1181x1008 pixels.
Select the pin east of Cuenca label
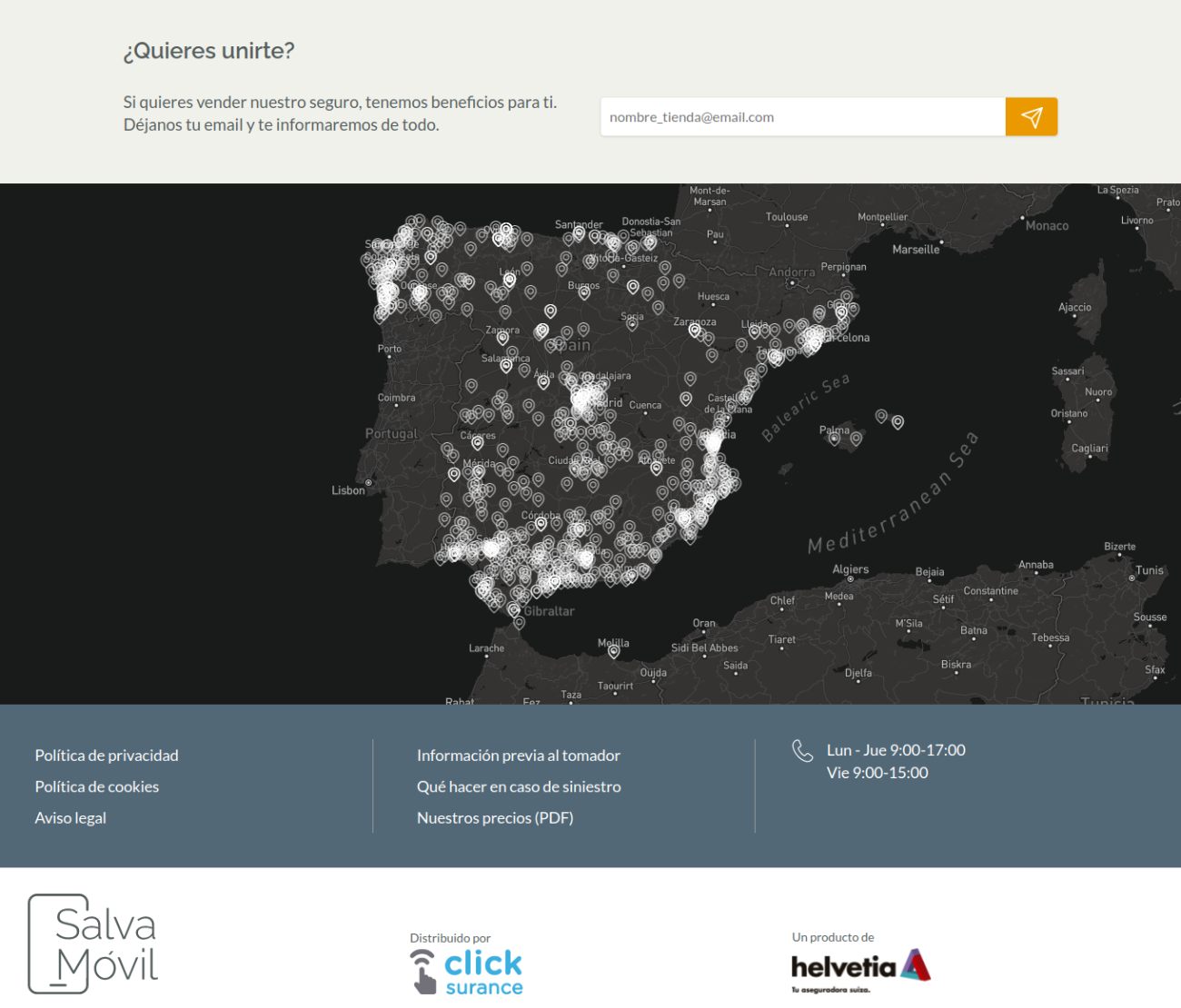click(x=686, y=399)
